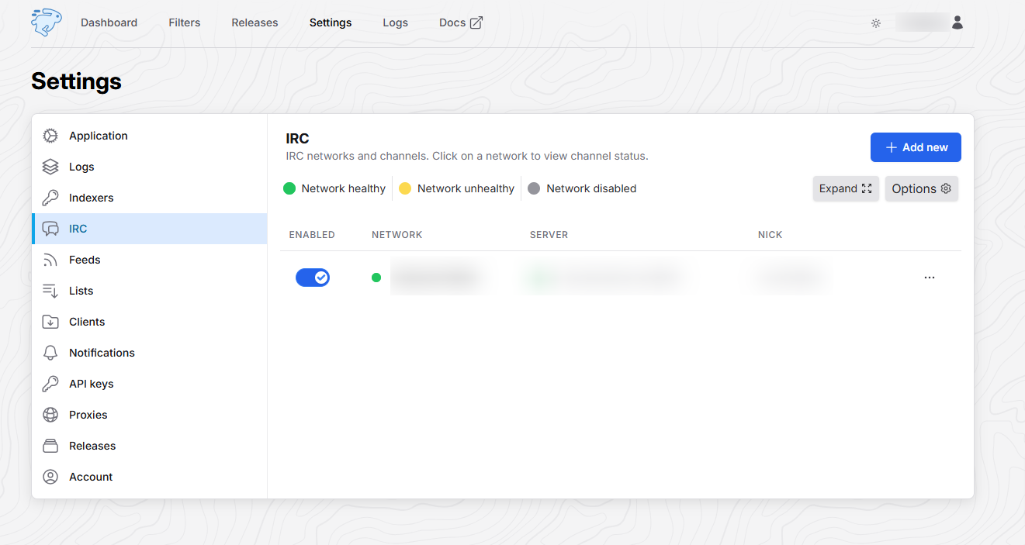Select Account settings label
Image resolution: width=1025 pixels, height=545 pixels.
tap(91, 477)
